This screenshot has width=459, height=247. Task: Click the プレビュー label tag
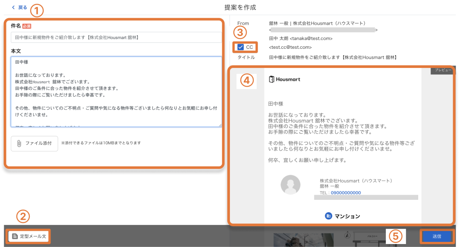(443, 70)
